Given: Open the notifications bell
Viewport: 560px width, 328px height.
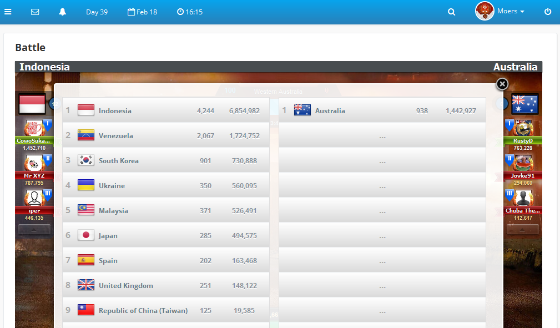Looking at the screenshot, I should [63, 12].
